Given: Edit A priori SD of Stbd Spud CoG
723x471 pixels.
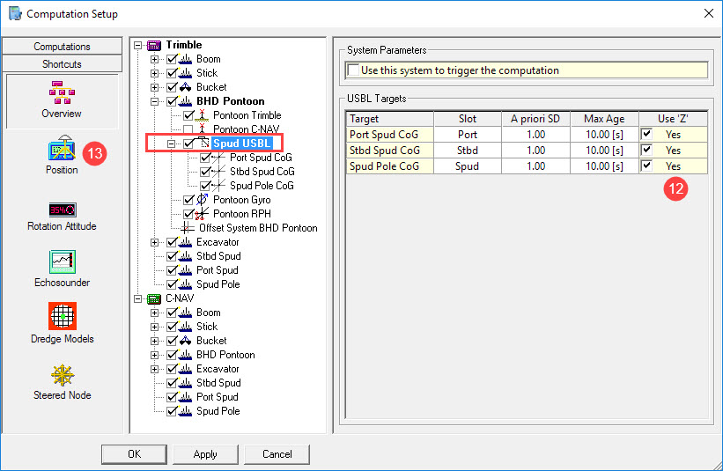Looking at the screenshot, I should click(535, 151).
